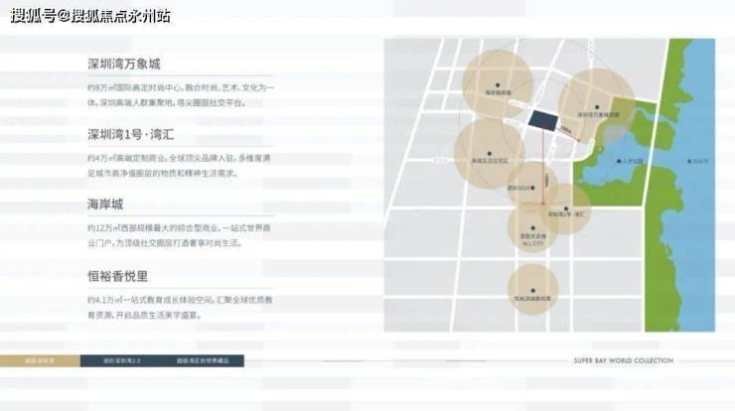The height and width of the screenshot is (411, 735).
Task: Click the 海岸城 heading
Action: click(105, 205)
